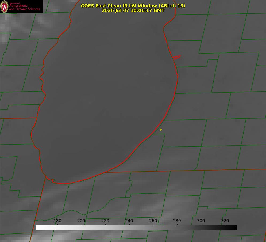The image size is (266, 242).
Task: Click the middle gray of the colorbar
Action: [136, 228]
